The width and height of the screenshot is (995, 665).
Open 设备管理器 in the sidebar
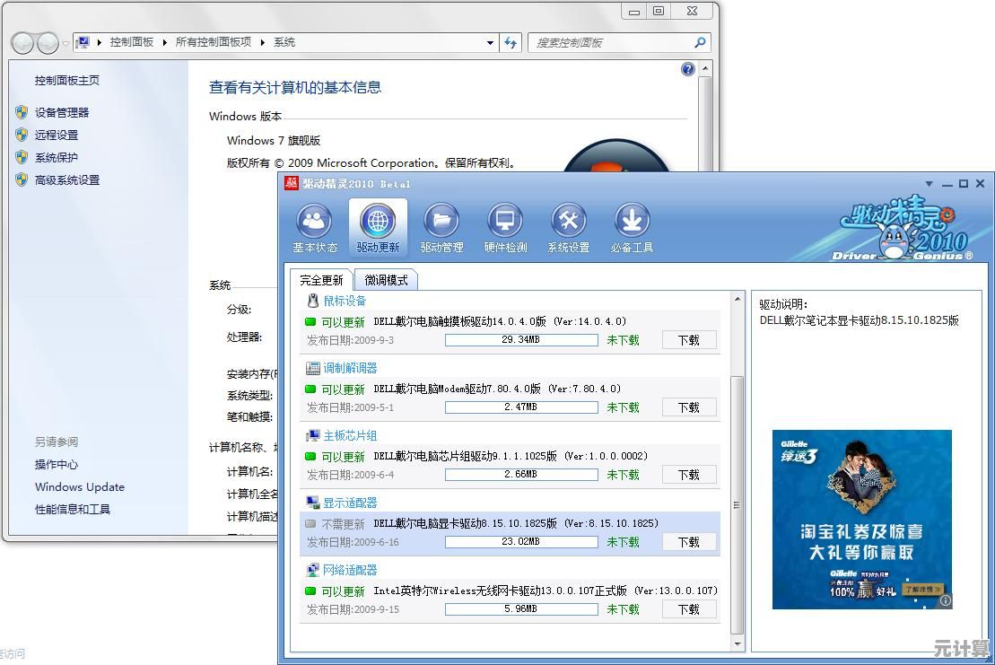(x=62, y=113)
